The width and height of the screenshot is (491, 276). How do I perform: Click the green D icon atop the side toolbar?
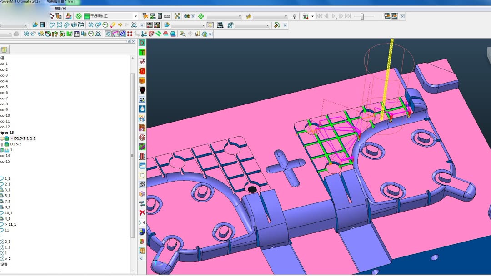(142, 43)
